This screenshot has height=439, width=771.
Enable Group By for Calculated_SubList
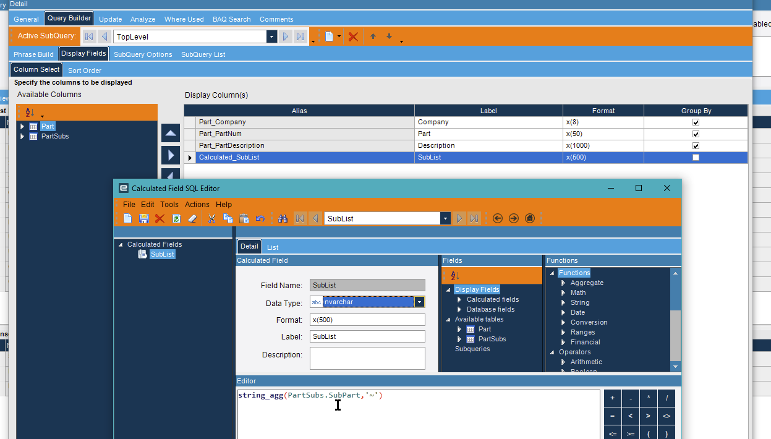pos(696,158)
